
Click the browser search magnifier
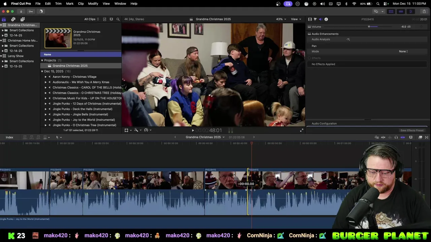tap(118, 19)
